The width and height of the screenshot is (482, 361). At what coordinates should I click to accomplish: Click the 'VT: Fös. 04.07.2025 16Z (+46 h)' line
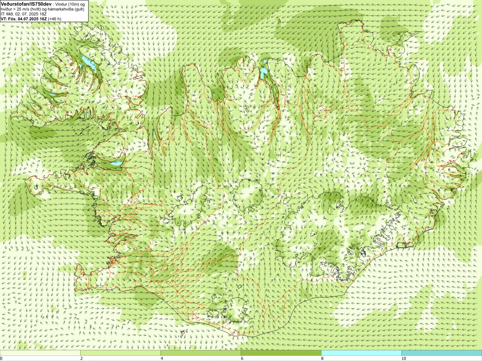31,19
